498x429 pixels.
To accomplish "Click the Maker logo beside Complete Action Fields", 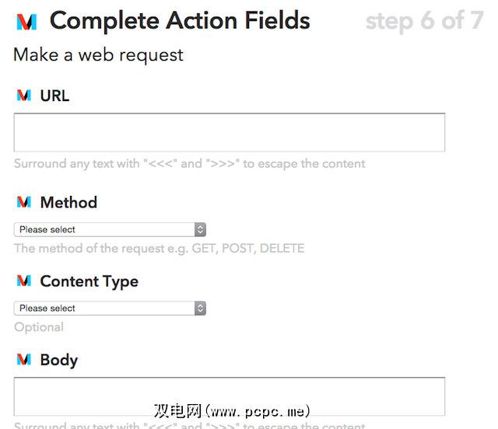I will (26, 23).
